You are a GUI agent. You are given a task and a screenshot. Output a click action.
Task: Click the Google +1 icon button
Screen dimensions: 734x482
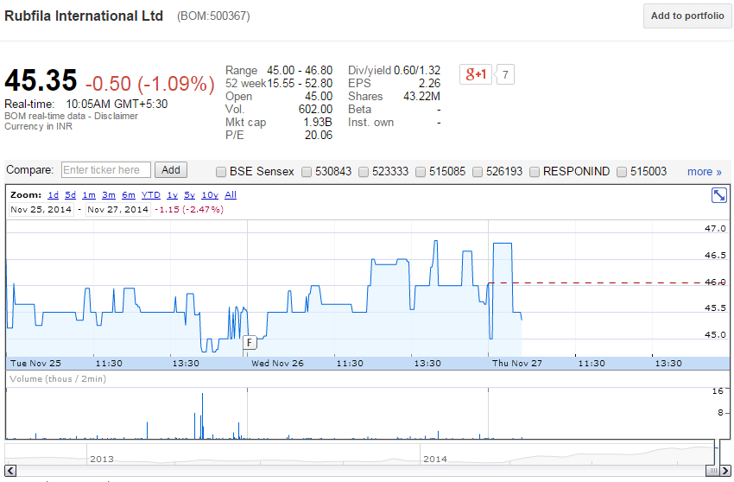[476, 74]
